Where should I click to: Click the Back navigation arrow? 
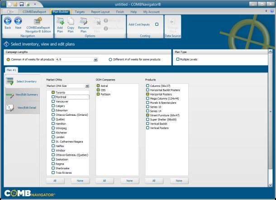pyautogui.click(x=8, y=21)
